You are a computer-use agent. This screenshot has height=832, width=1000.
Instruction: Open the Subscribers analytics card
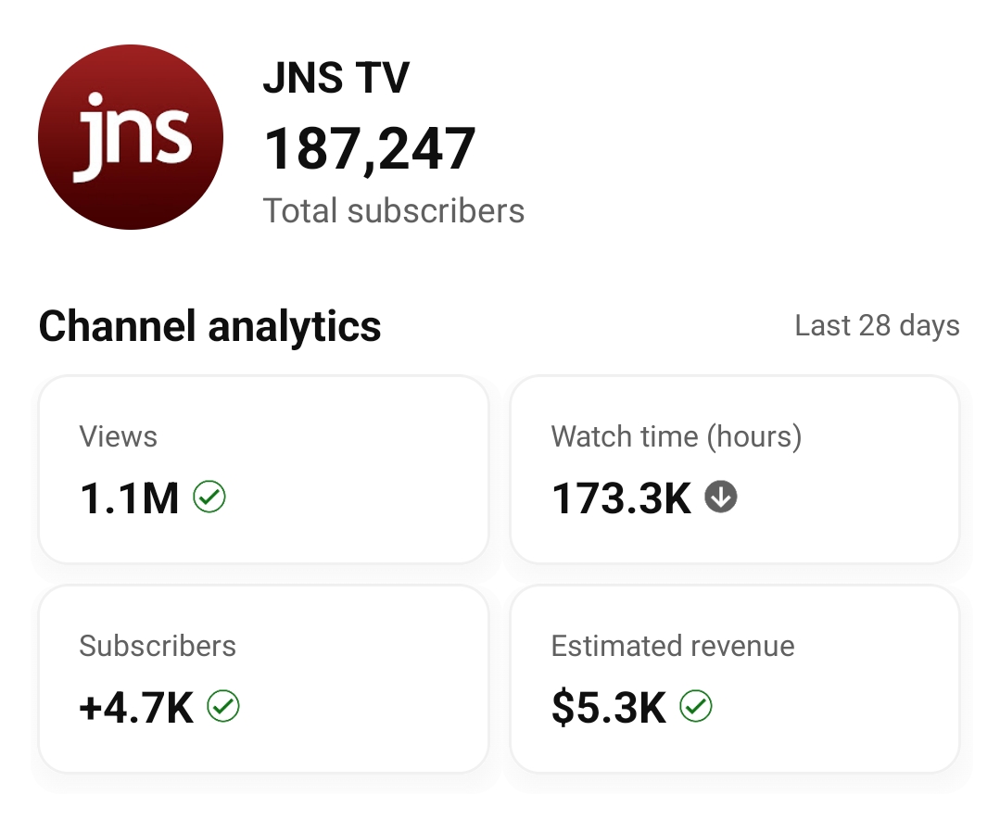(263, 679)
